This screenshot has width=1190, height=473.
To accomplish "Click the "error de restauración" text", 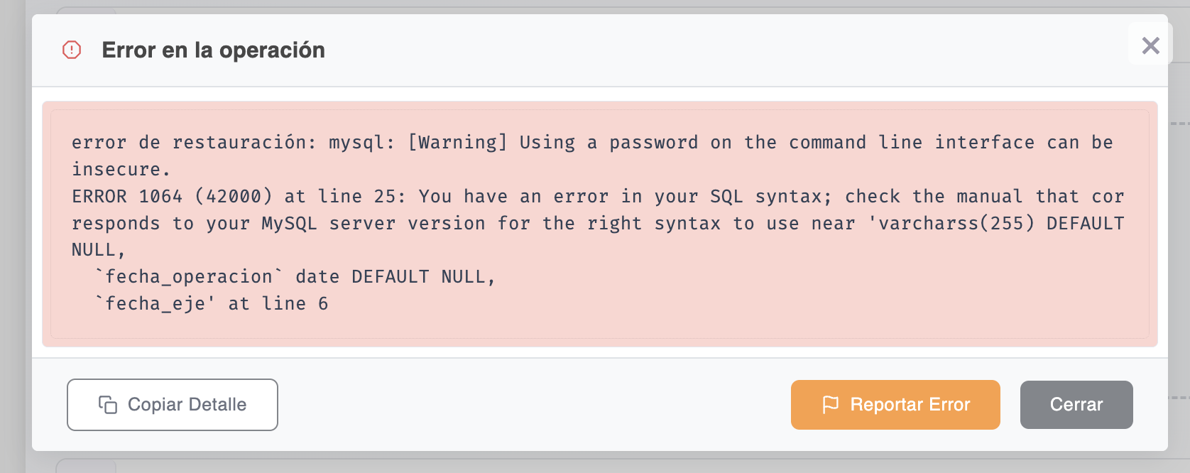I will point(190,143).
